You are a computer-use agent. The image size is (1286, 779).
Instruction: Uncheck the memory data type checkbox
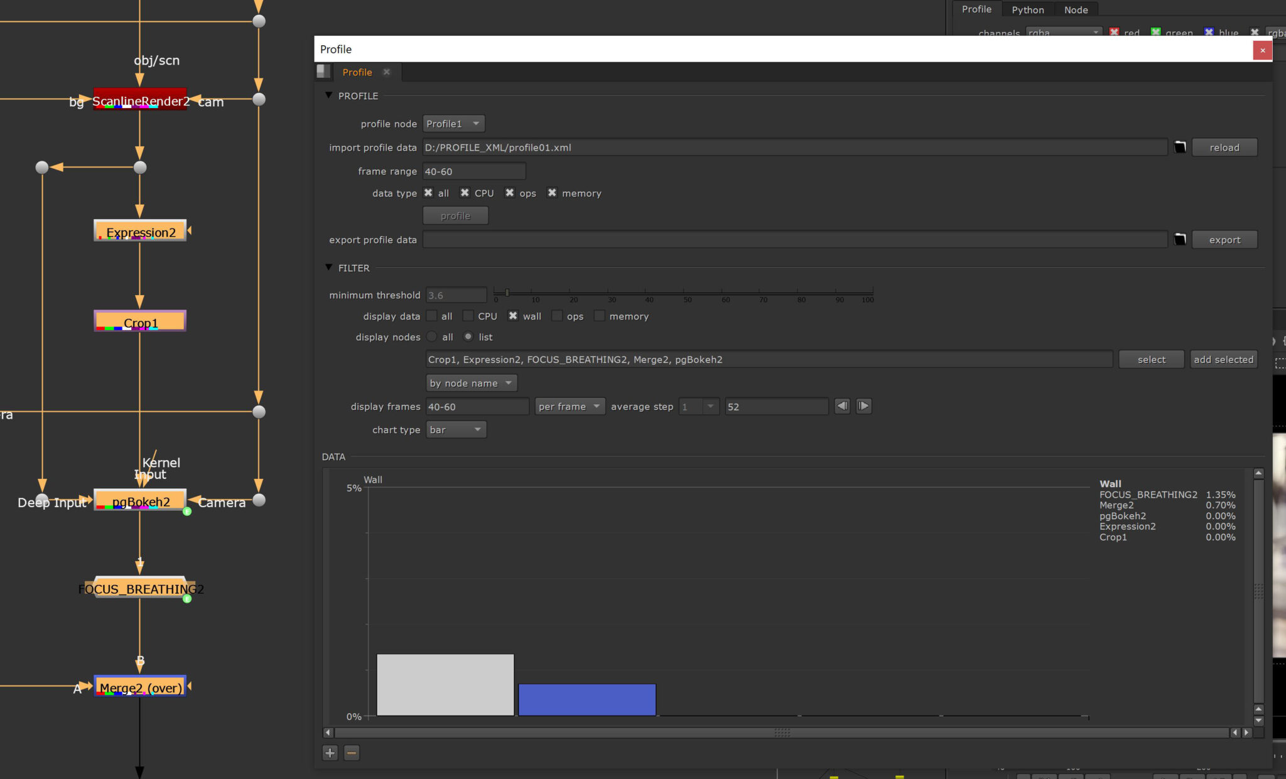click(x=552, y=193)
